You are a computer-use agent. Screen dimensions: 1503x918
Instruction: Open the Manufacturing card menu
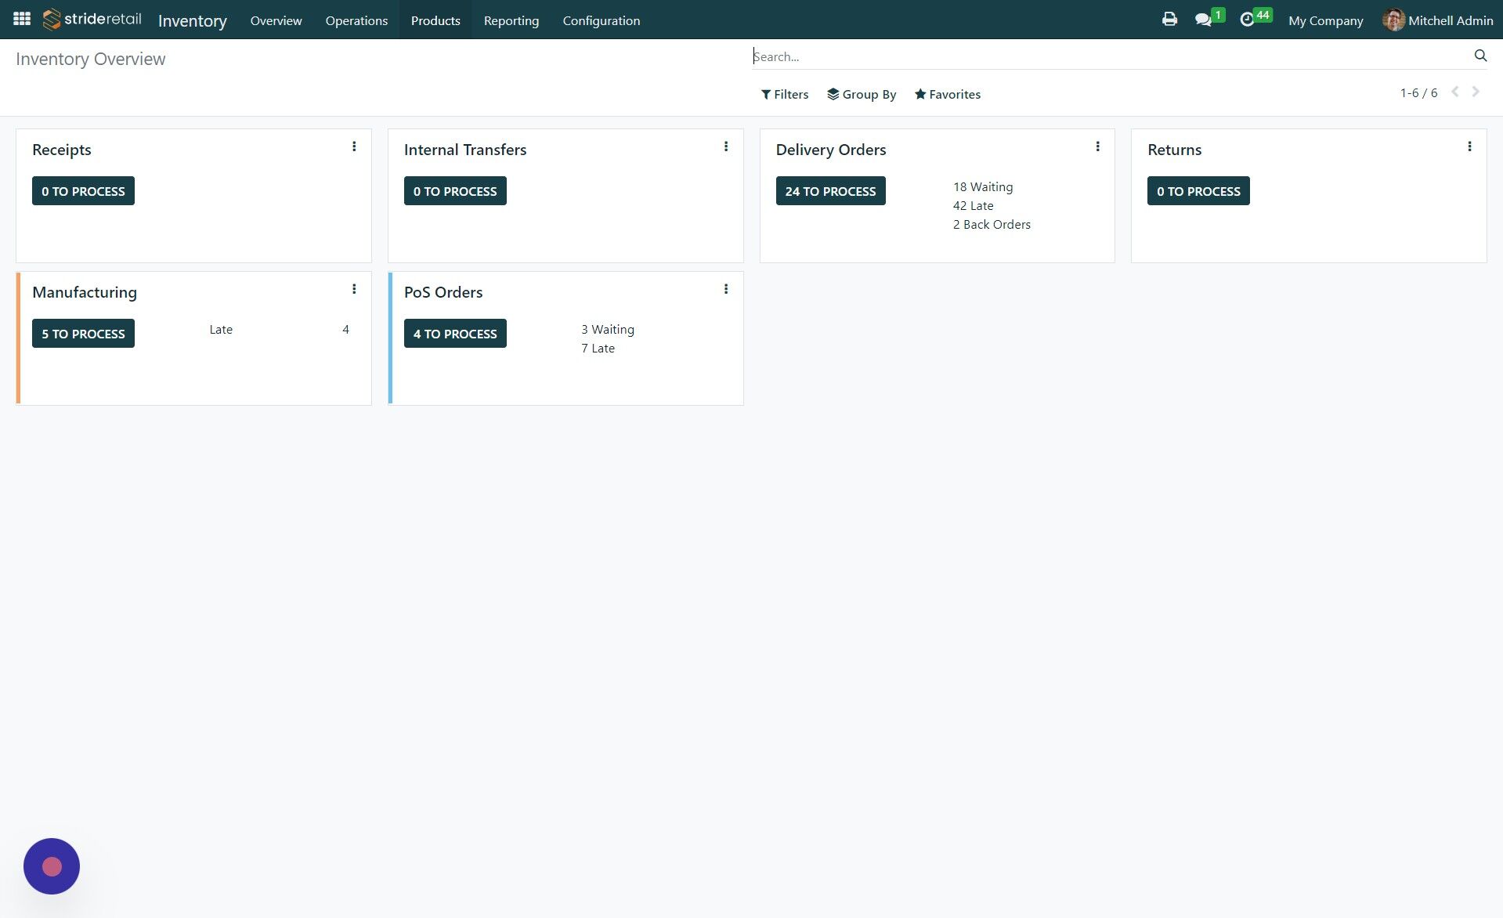354,288
